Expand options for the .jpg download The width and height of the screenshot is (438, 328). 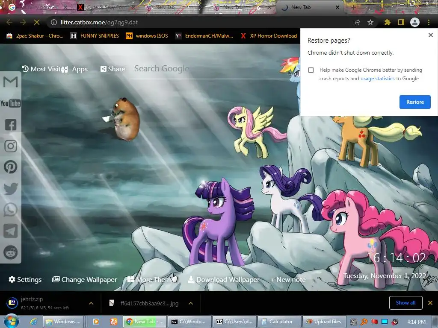point(191,303)
